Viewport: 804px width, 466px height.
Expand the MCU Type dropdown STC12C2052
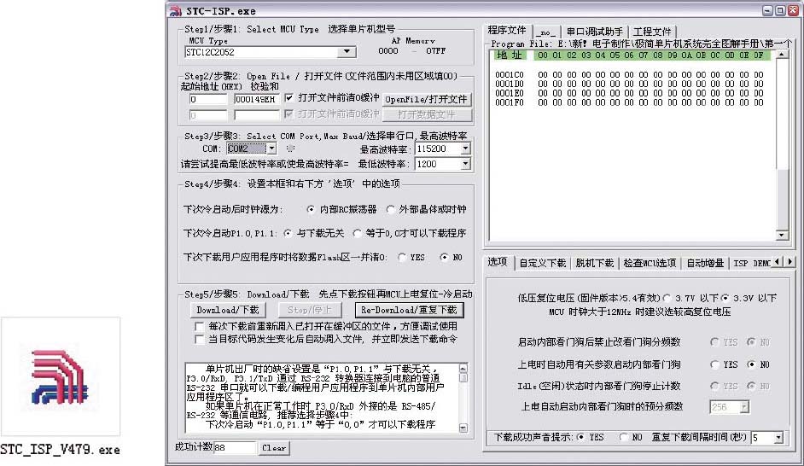[x=347, y=52]
